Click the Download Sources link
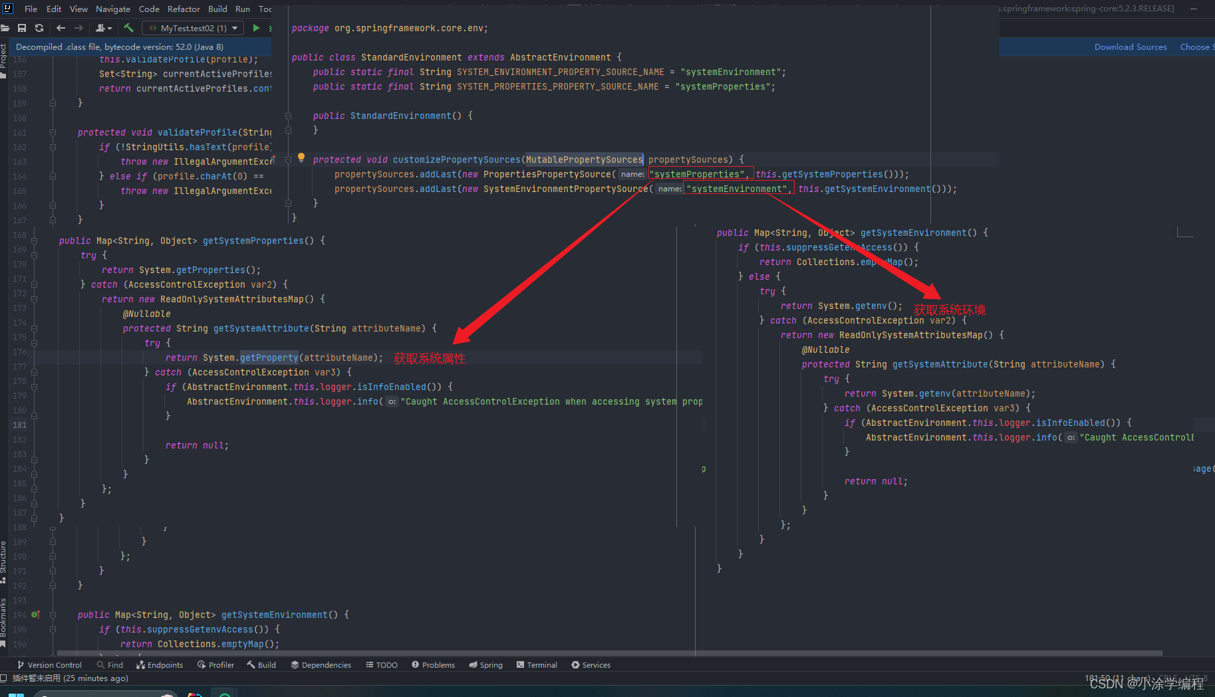1215x697 pixels. pos(1131,47)
